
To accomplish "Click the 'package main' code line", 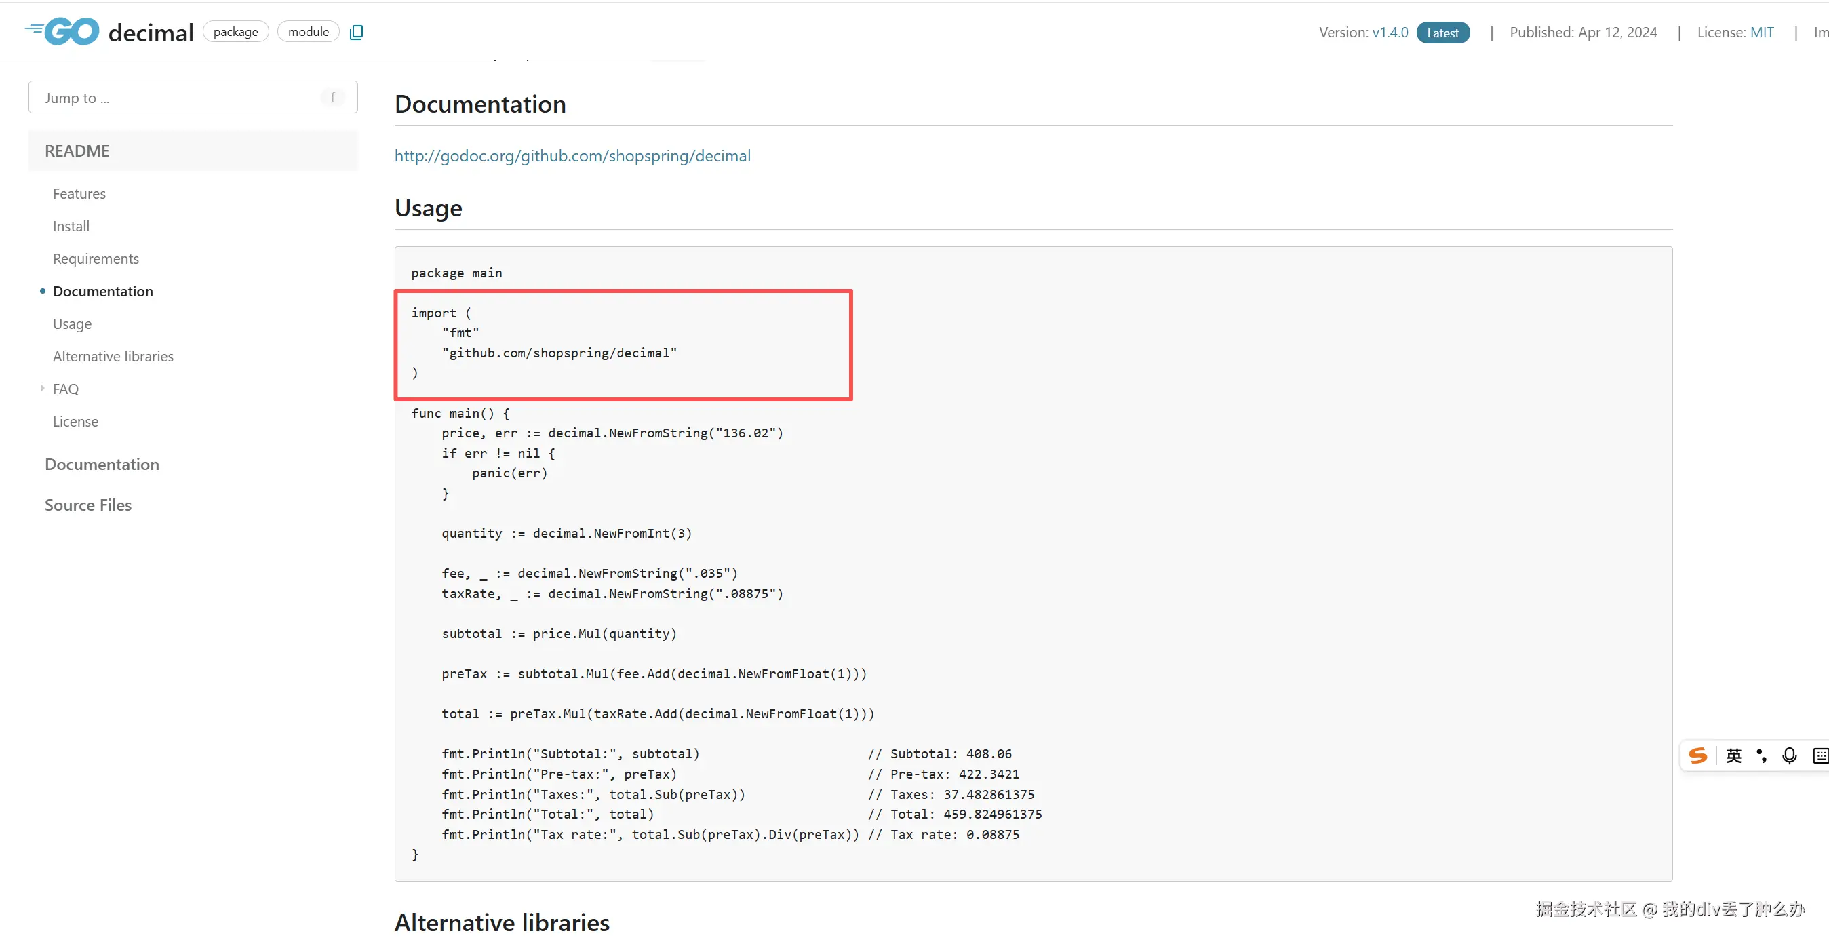I will click(x=456, y=273).
